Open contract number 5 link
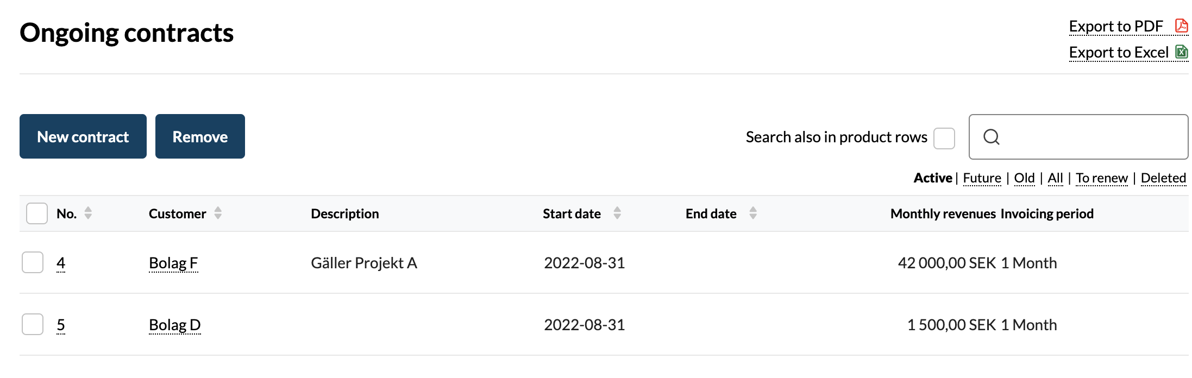This screenshot has height=378, width=1192. coord(61,325)
